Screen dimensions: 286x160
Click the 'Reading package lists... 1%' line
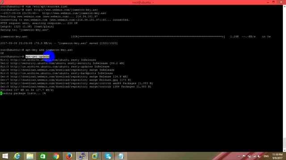tap(23, 93)
